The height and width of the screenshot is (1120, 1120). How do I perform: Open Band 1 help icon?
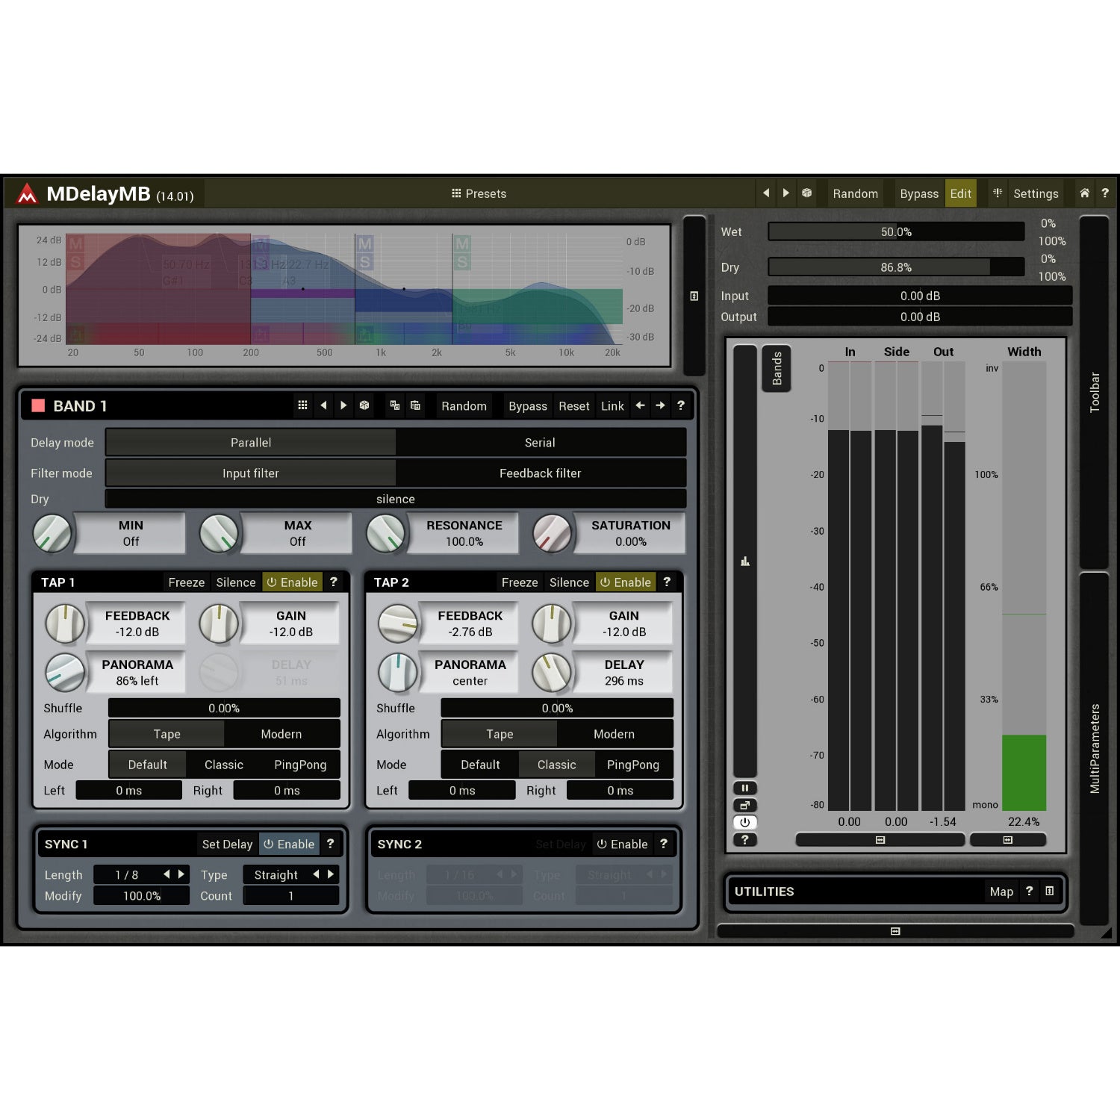680,405
